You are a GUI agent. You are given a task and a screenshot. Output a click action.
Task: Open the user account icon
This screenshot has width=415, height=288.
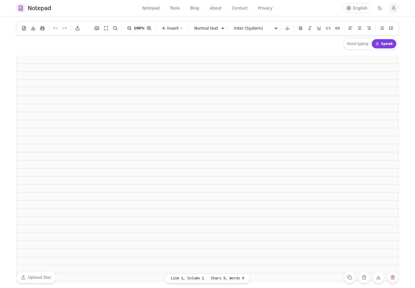(394, 8)
